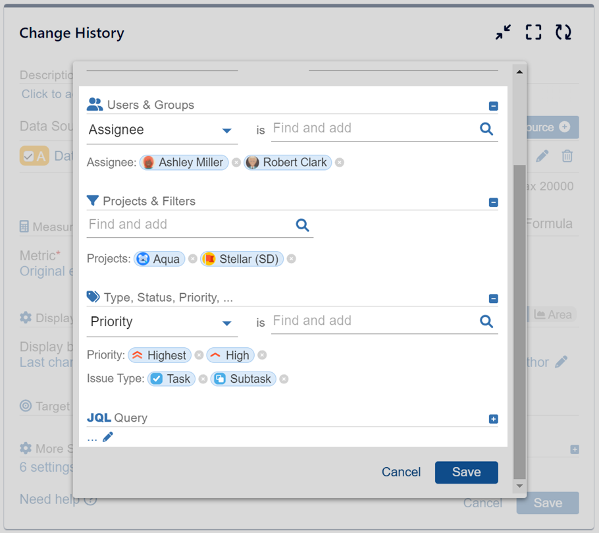Remove Ashley Miller from Assignee filter
599x533 pixels.
coord(236,163)
